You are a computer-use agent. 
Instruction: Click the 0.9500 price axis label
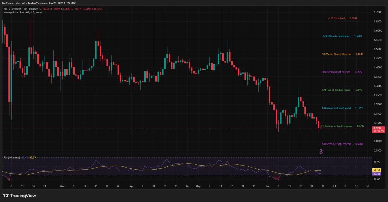click(x=378, y=150)
